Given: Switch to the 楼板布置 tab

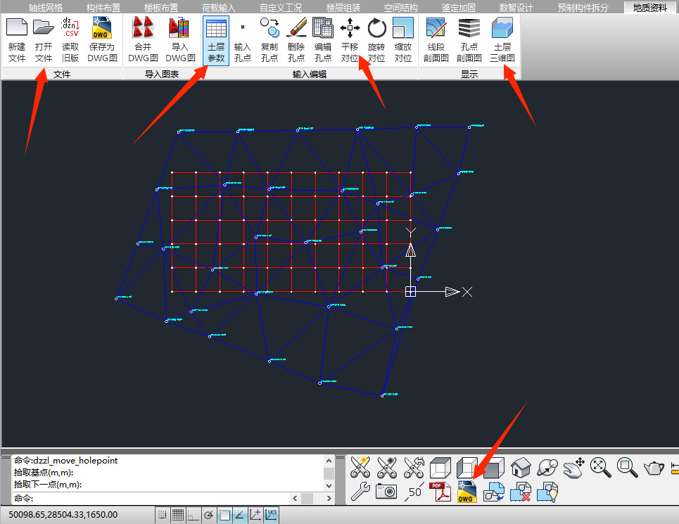Looking at the screenshot, I should click(160, 8).
